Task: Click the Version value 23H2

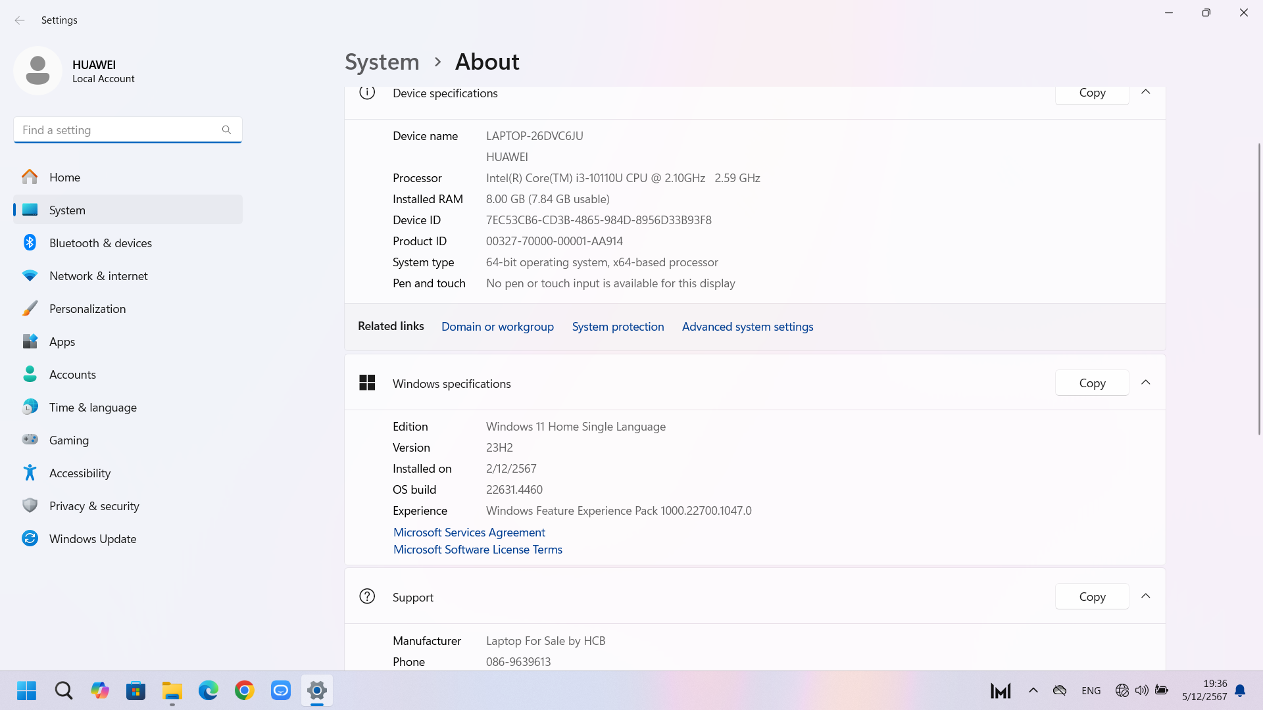Action: (x=499, y=448)
